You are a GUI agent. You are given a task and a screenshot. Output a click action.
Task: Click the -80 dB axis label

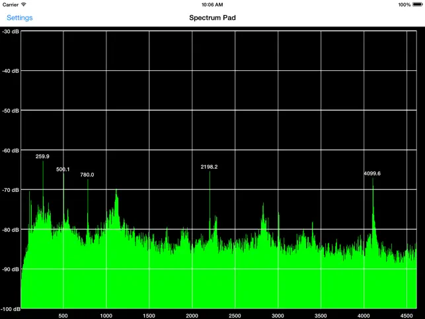[x=11, y=230]
